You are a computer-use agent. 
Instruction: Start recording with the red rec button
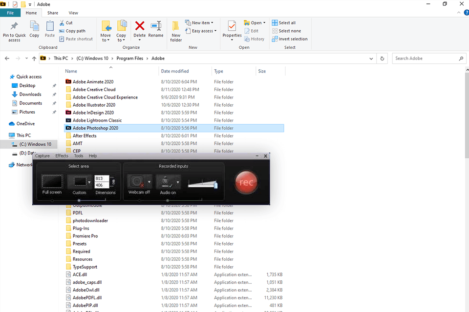(x=246, y=182)
